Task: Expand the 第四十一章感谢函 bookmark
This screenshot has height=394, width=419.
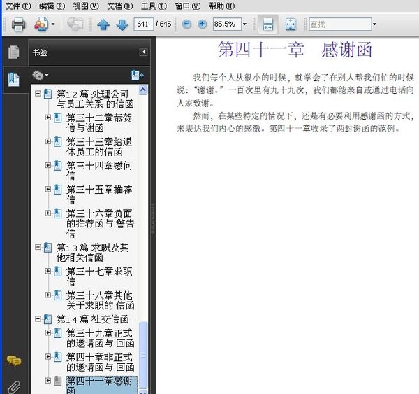Action: [47, 380]
